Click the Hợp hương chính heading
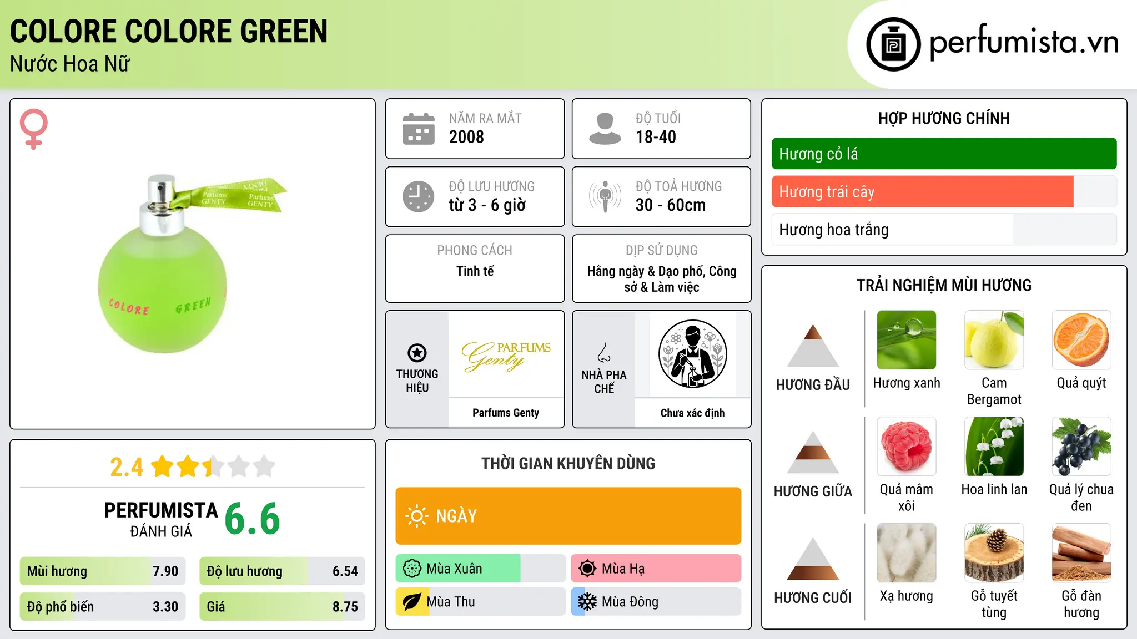1137x639 pixels. click(x=944, y=118)
